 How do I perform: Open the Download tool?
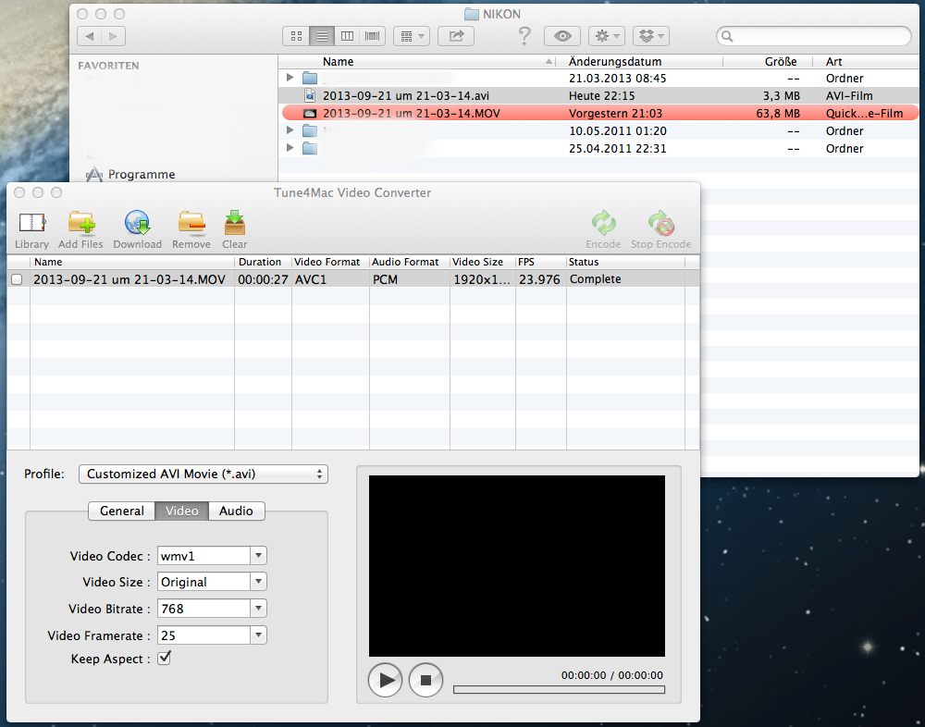[138, 229]
